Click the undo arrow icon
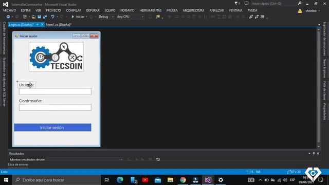Viewport: 329px width, 185px height. (x=52, y=17)
